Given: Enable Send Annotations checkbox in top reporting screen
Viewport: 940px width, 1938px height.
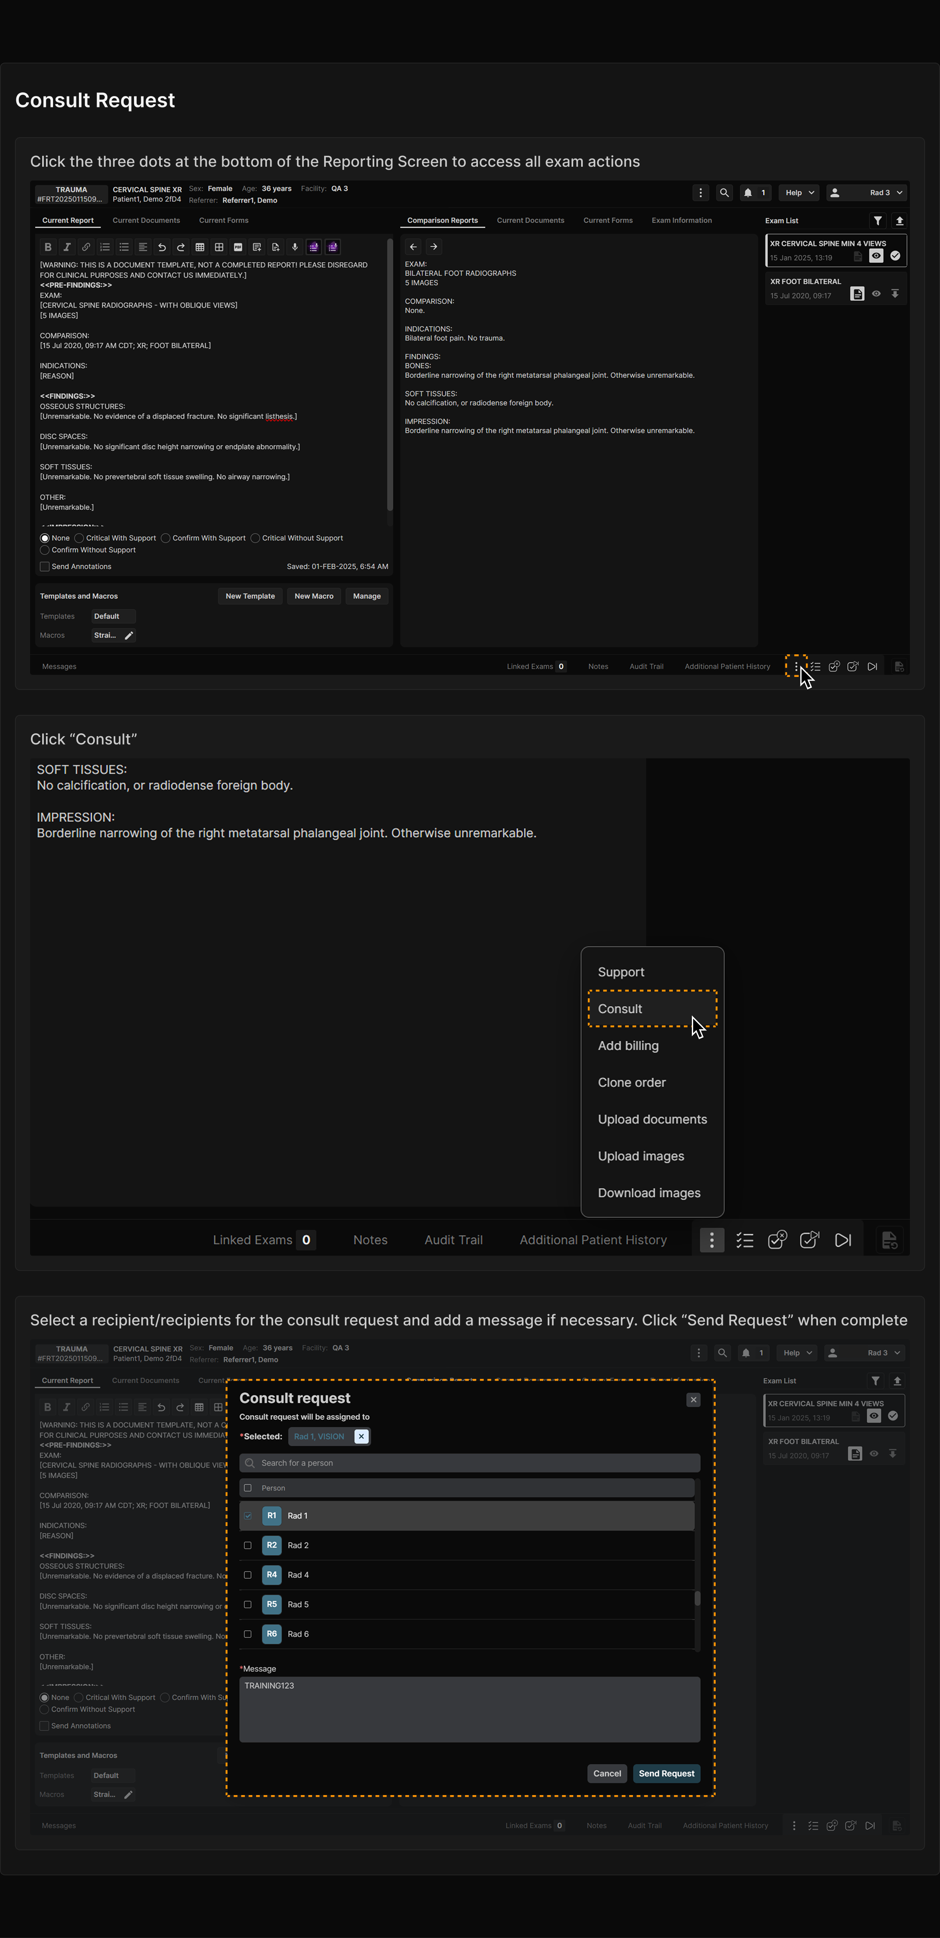Looking at the screenshot, I should 45,567.
